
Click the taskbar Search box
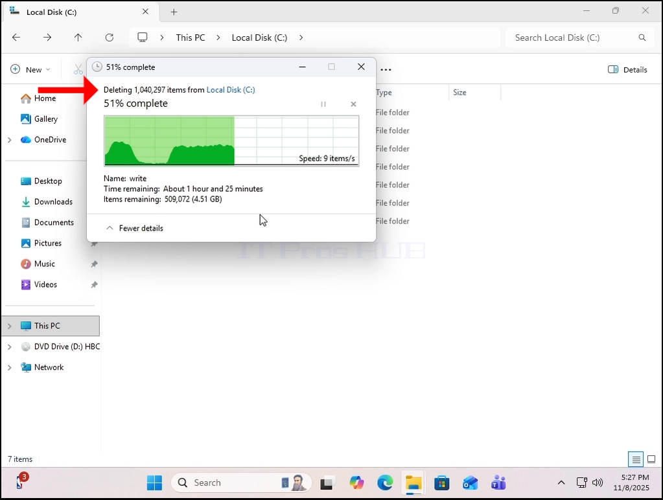pyautogui.click(x=242, y=483)
